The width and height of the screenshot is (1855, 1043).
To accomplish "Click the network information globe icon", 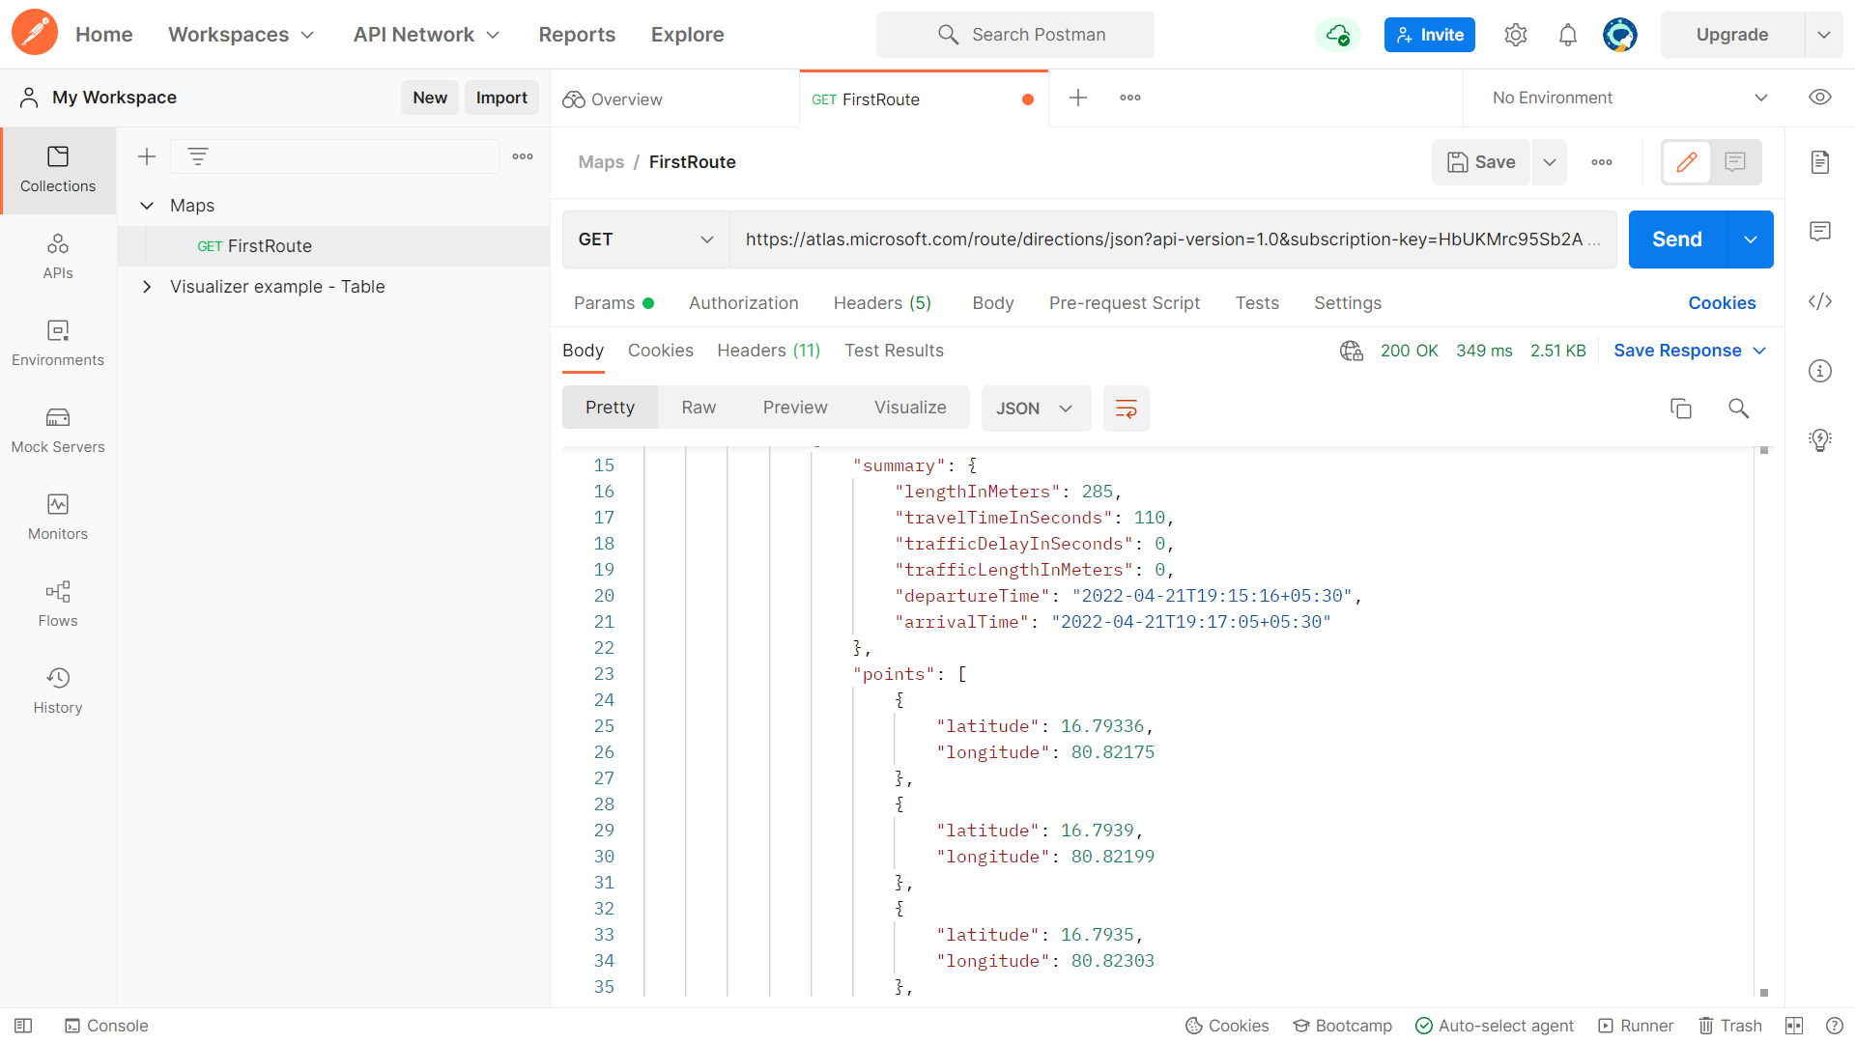I will (x=1352, y=351).
